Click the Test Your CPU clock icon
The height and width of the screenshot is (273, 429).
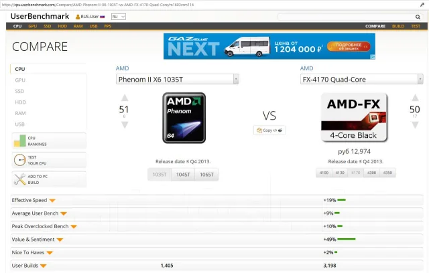pos(19,160)
